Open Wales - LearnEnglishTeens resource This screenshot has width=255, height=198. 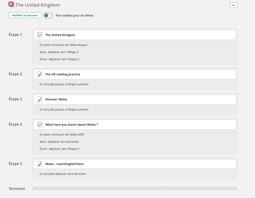(64, 164)
